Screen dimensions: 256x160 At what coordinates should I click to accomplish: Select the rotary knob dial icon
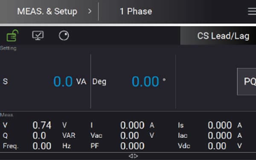click(x=64, y=35)
